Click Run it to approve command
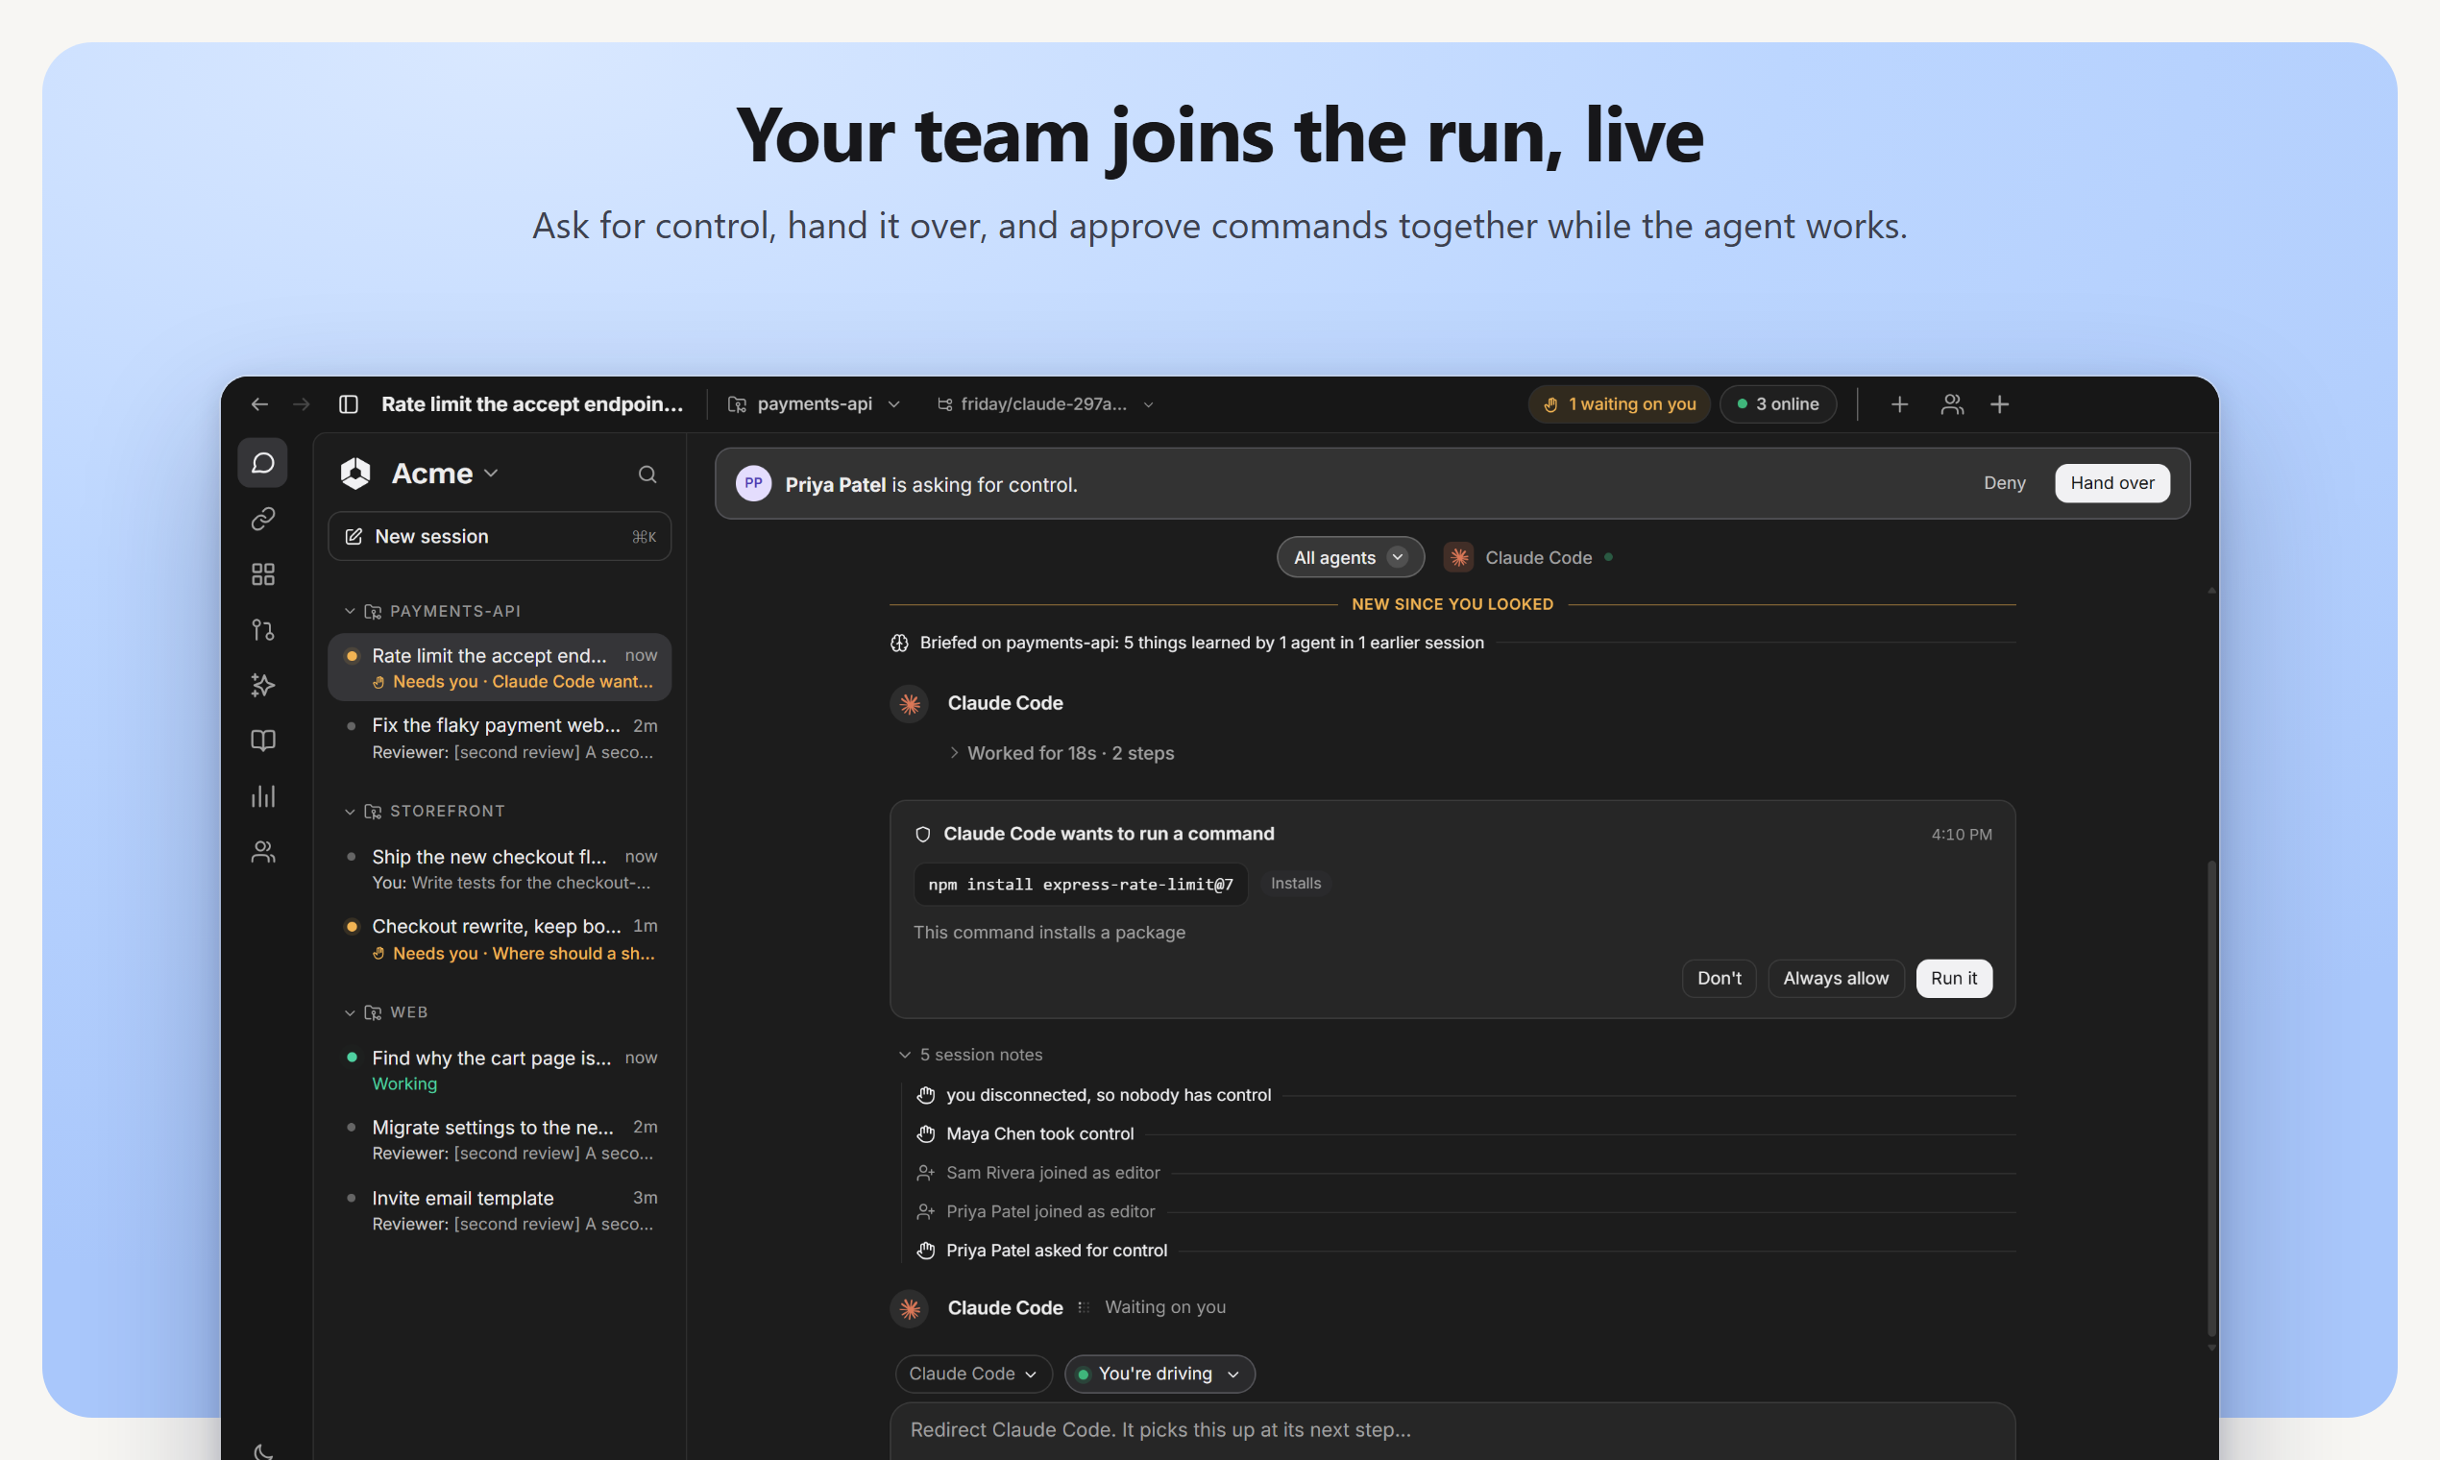The width and height of the screenshot is (2440, 1460). (x=1953, y=978)
